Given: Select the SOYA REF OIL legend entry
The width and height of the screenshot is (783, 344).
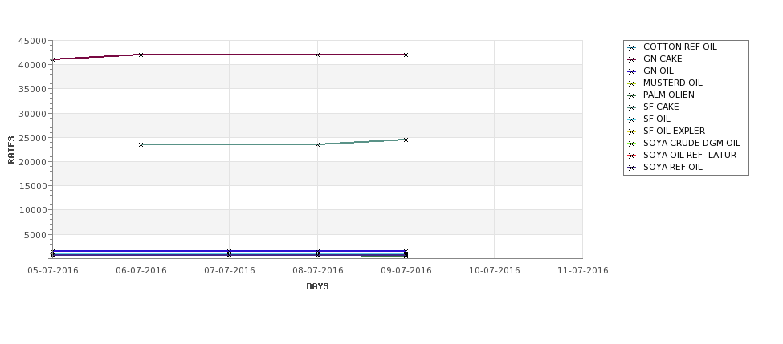Looking at the screenshot, I should (665, 167).
